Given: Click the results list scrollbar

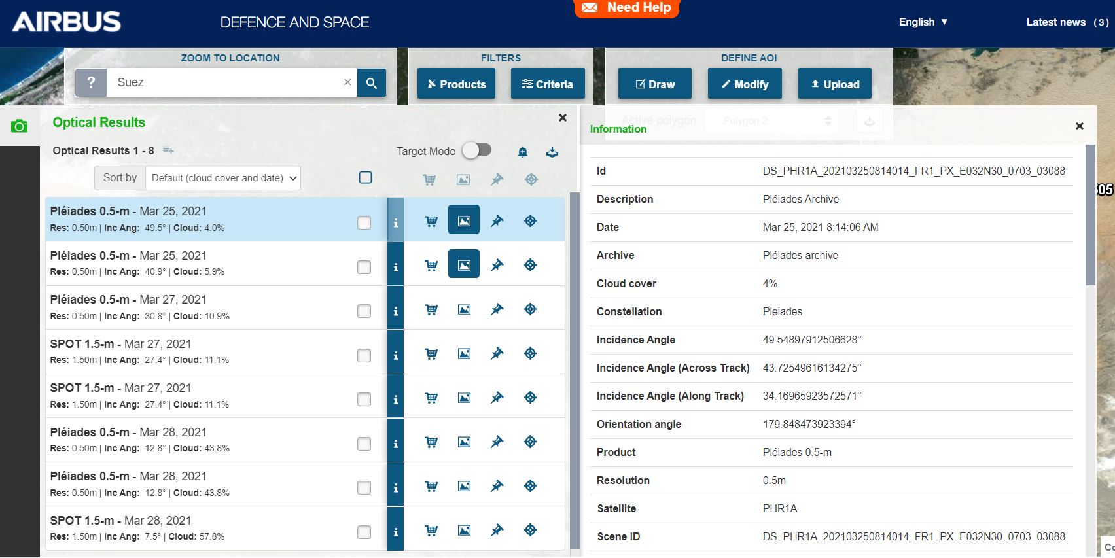Looking at the screenshot, I should coord(575,370).
